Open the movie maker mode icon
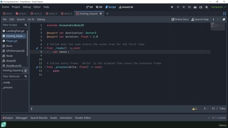Image resolution: width=228 pixels, height=128 pixels. pos(207,7)
